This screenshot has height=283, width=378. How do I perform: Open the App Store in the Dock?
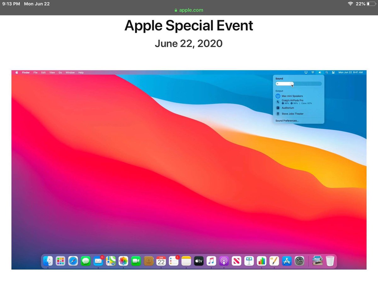click(x=287, y=261)
